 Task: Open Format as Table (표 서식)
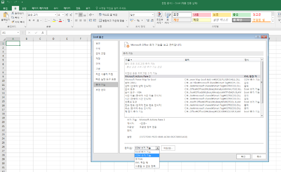coord(168,18)
